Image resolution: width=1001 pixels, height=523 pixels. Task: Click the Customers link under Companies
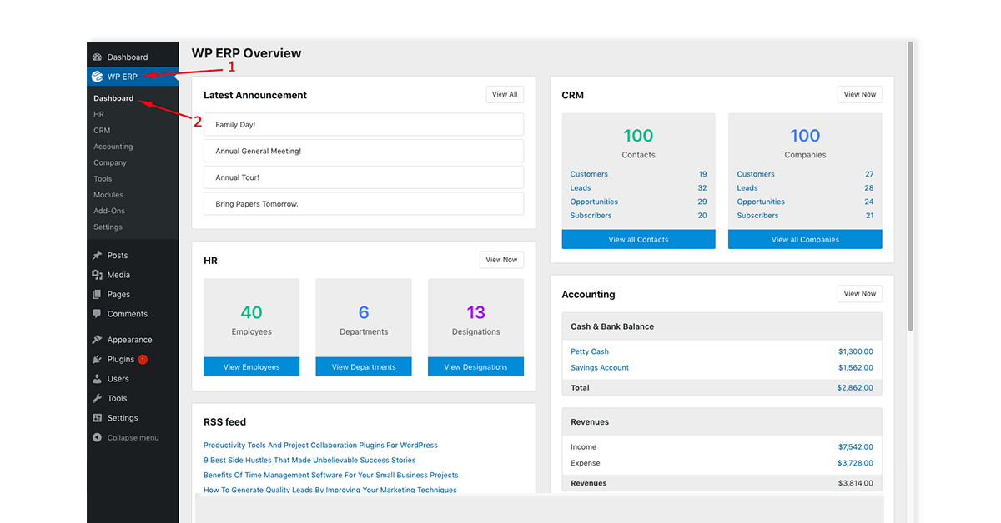(756, 174)
